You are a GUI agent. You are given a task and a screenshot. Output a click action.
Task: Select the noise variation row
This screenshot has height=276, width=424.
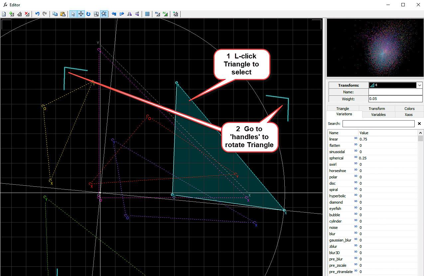(x=372, y=228)
